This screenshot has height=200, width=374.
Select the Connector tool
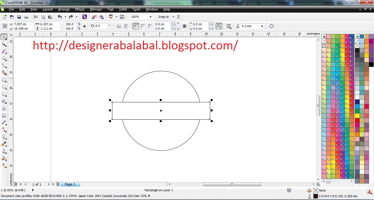tap(4, 130)
